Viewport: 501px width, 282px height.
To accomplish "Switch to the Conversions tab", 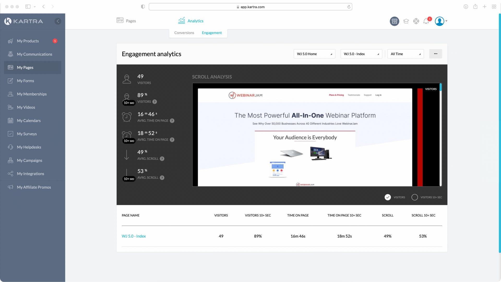I will click(184, 33).
